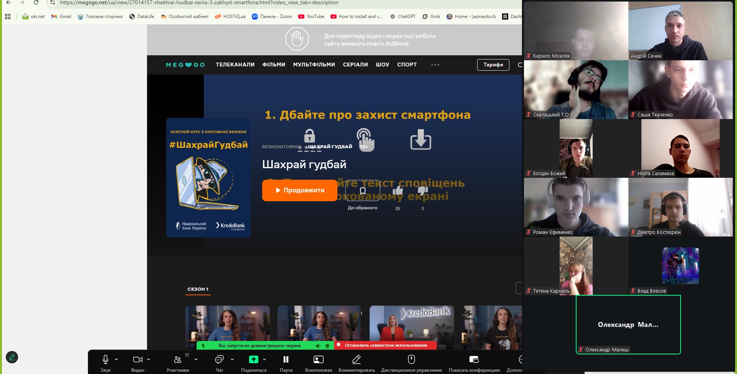Click the thumbs-down dislike icon

click(x=423, y=191)
